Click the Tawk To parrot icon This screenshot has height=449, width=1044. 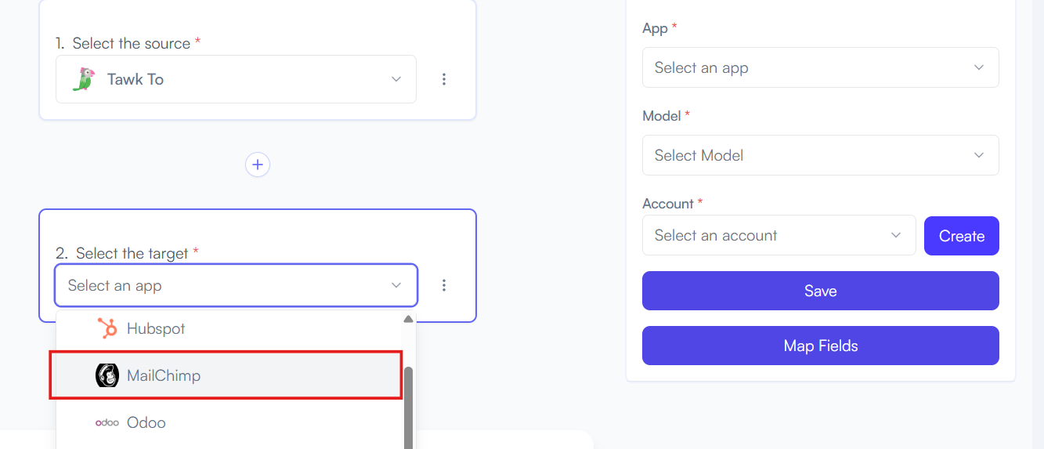pos(83,79)
